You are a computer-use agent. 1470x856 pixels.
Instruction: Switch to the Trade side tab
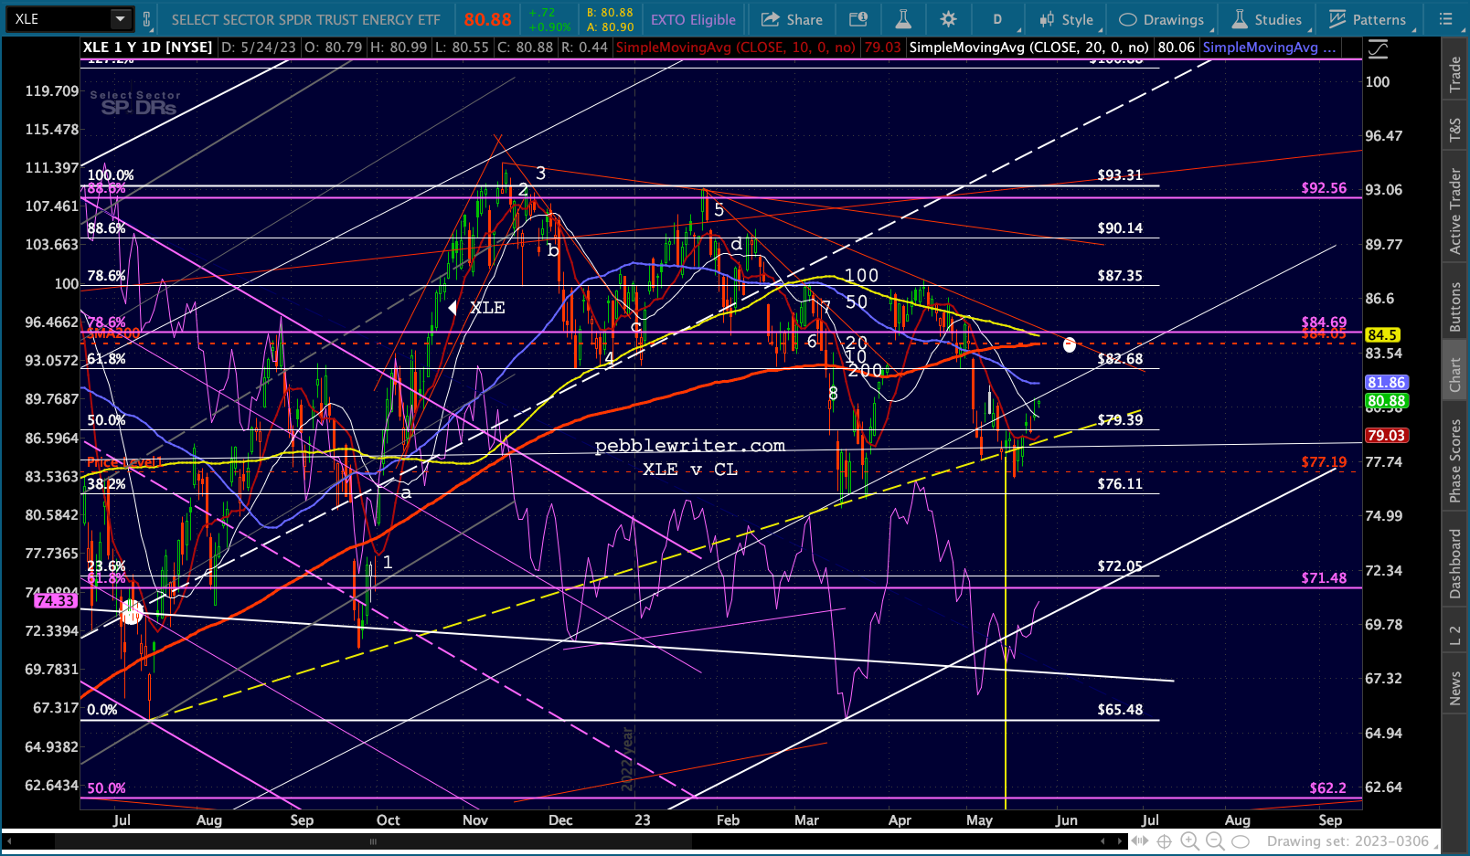click(x=1454, y=74)
